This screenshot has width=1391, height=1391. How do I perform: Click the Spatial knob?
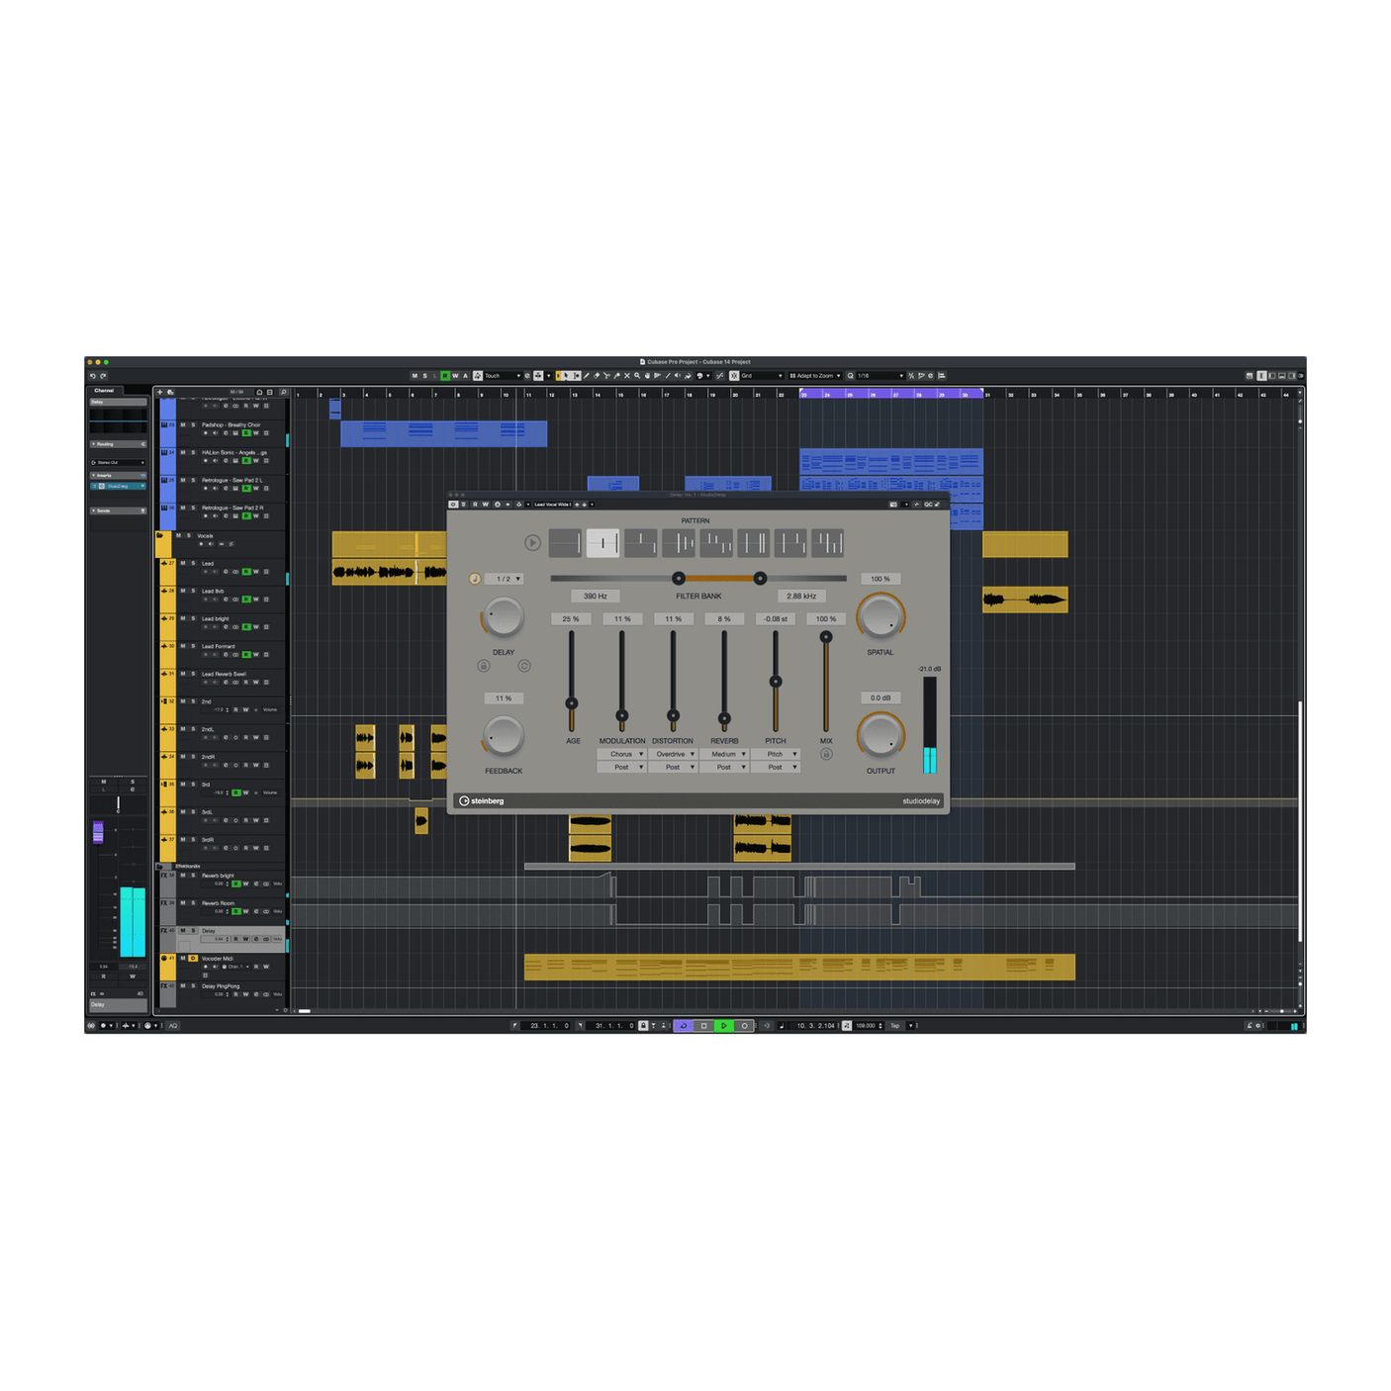tap(880, 616)
